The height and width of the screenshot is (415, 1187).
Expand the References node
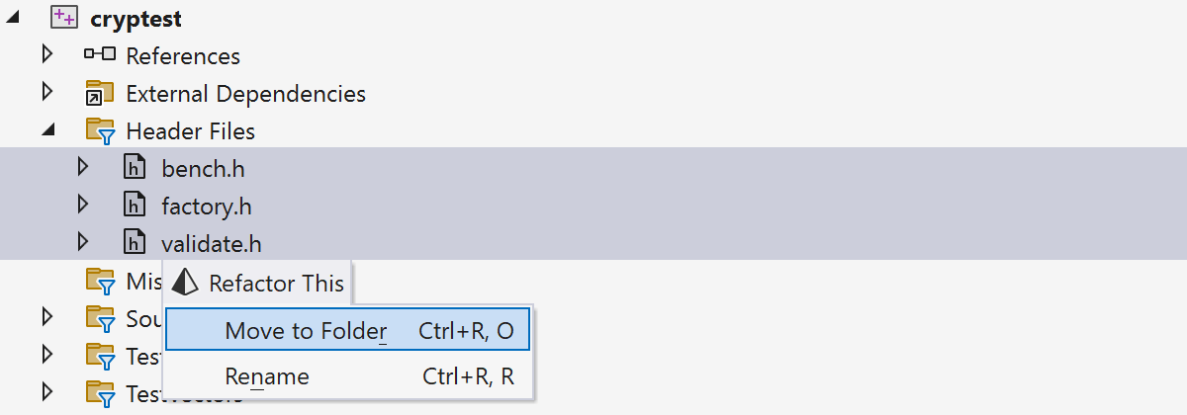pos(47,55)
